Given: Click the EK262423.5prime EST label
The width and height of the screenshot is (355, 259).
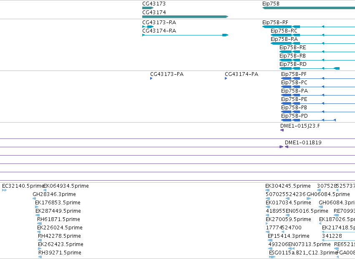Looking at the screenshot, I should coord(60,244).
